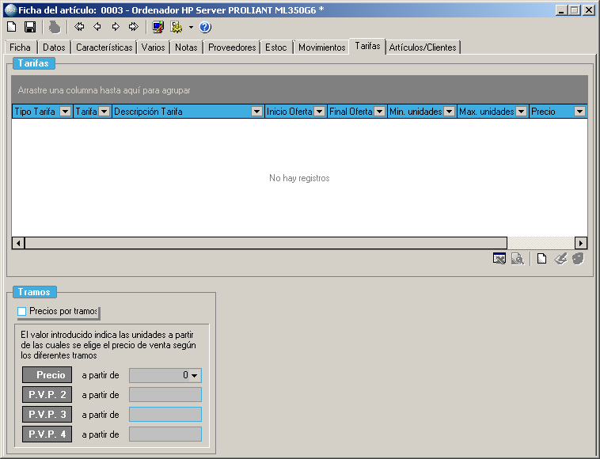Viewport: 600px width, 459px height.
Task: Enable the Precios por tramos checkbox
Action: (x=22, y=311)
